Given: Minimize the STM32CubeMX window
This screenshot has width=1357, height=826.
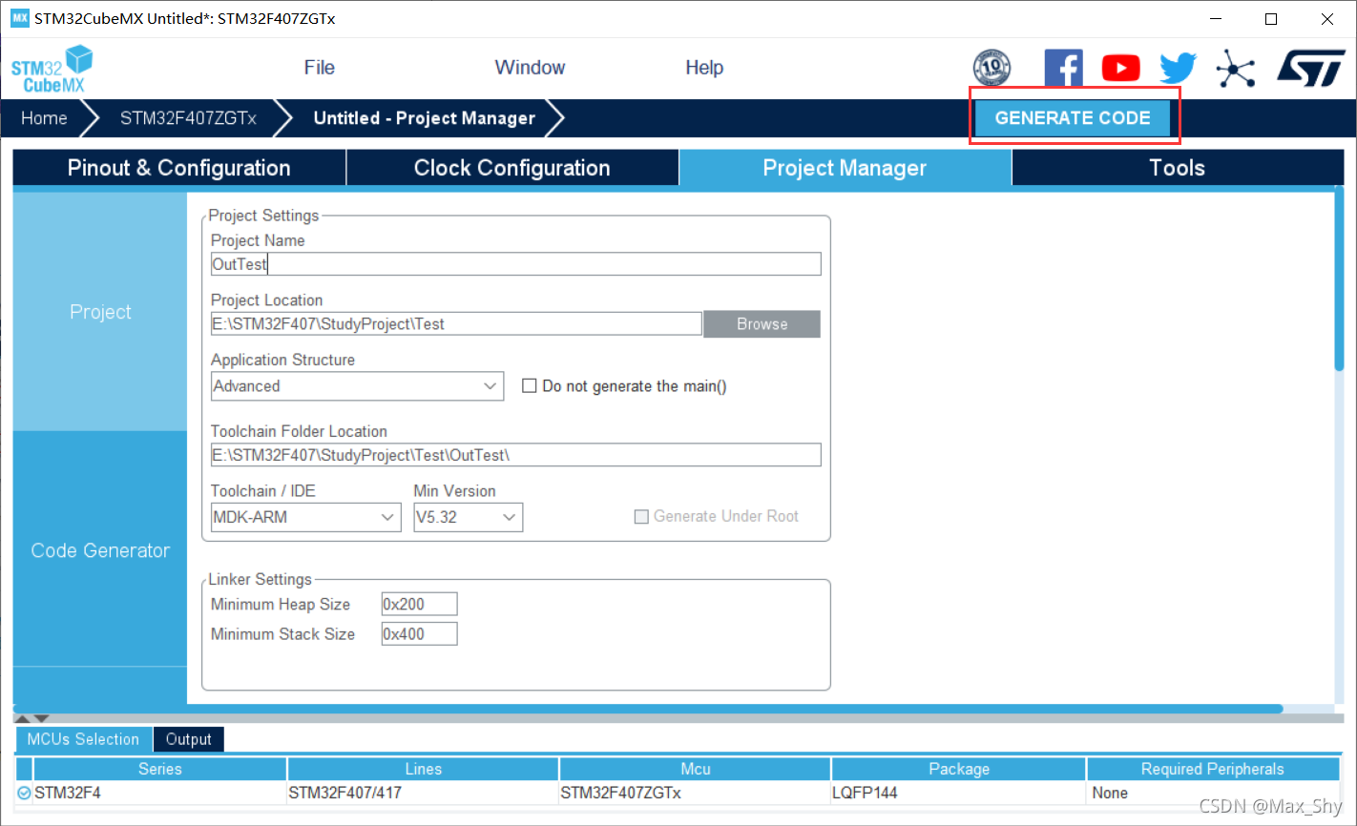Looking at the screenshot, I should 1216,19.
